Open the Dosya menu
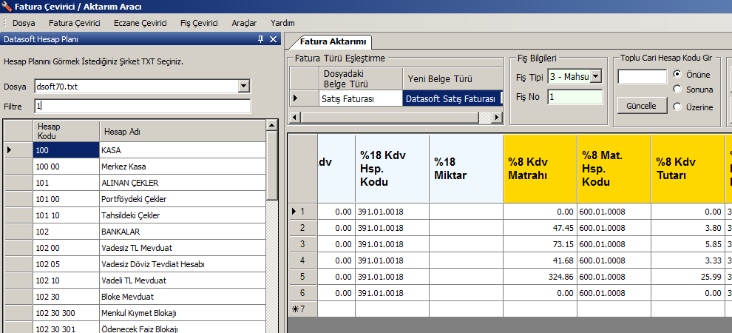The height and width of the screenshot is (333, 732). click(x=24, y=23)
